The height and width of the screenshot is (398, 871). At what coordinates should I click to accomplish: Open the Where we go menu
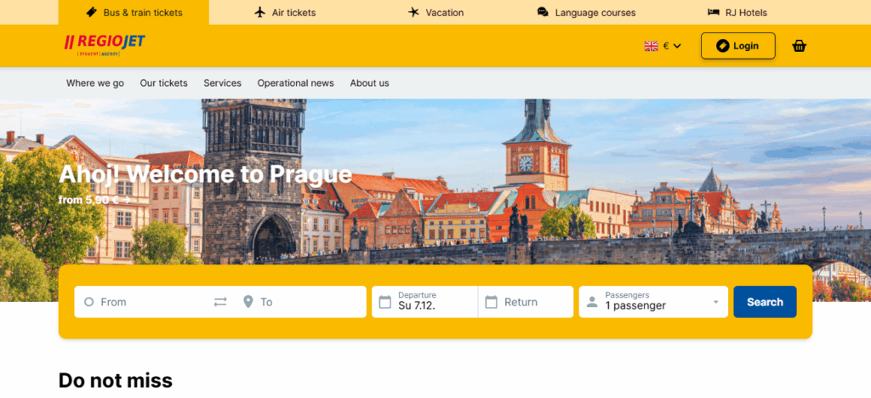click(x=95, y=83)
